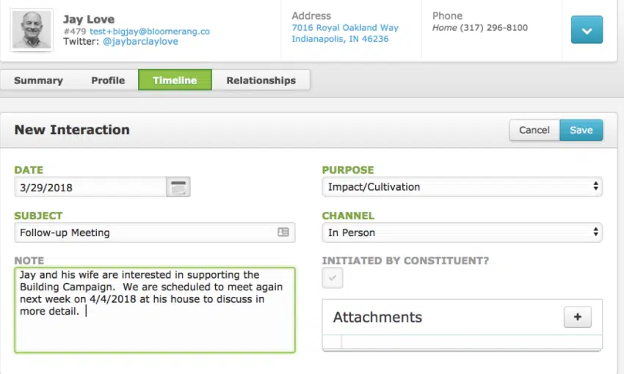The width and height of the screenshot is (624, 374).
Task: Save the new interaction
Action: tap(581, 130)
